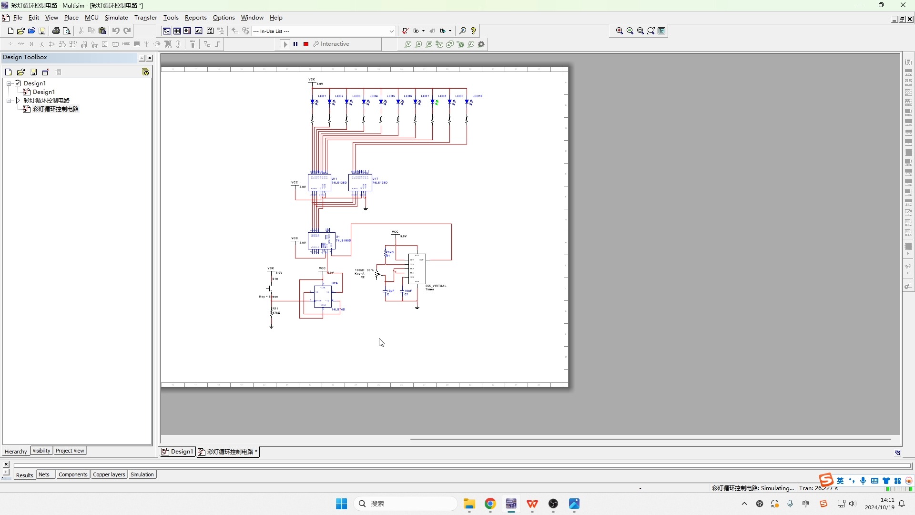Screen dimensions: 915x515
Task: Place a voltage probe
Action: (408, 44)
